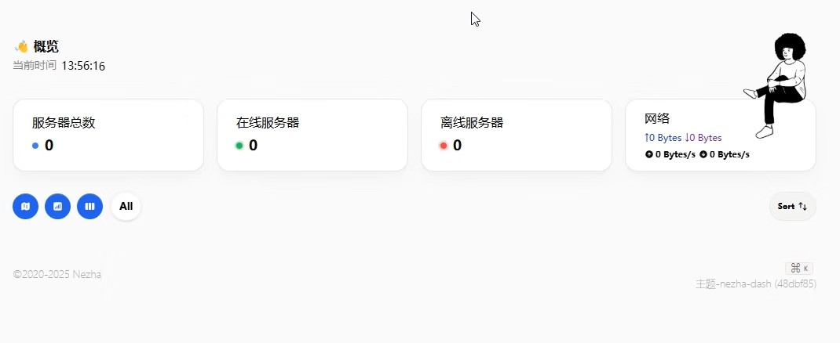Filter by the 离线服务器 card

(516, 135)
